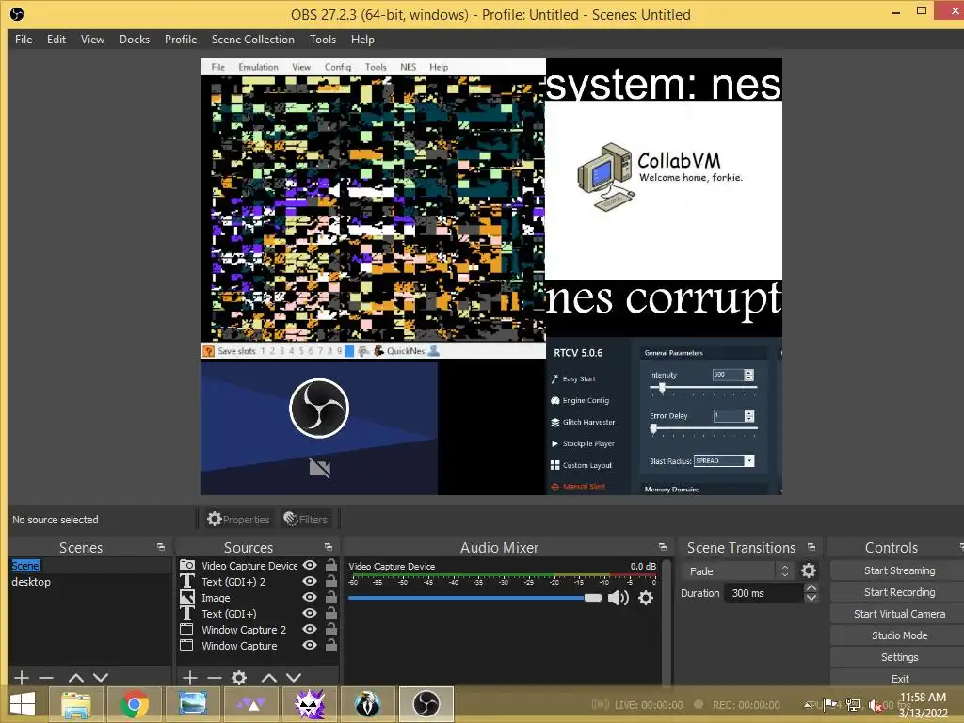Lock the Video Capture Device source

(x=330, y=565)
